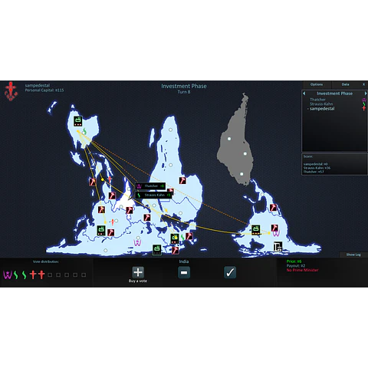This screenshot has height=368, width=368.
Task: Select Thatcher in the Investment Phase list
Action: click(x=317, y=100)
